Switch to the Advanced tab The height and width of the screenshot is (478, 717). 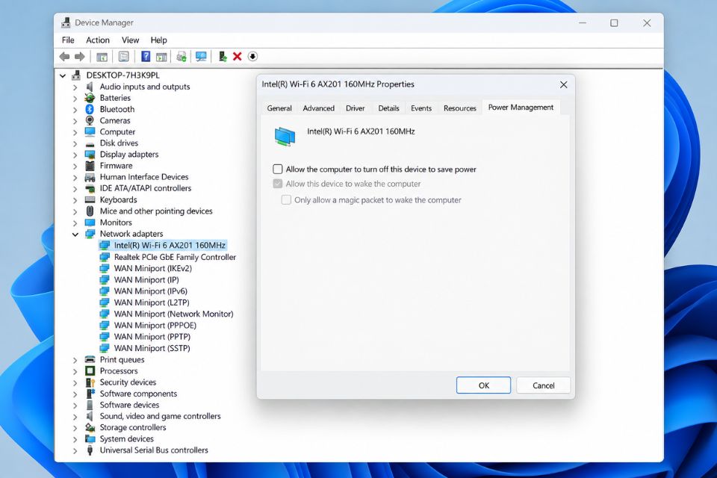(x=318, y=108)
